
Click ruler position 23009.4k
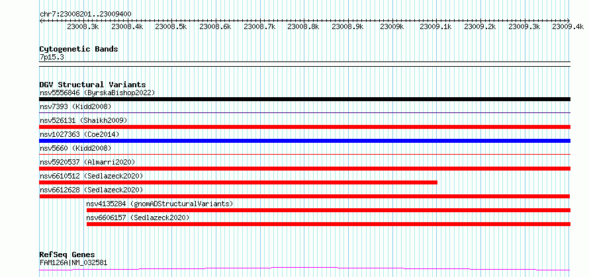pos(568,26)
